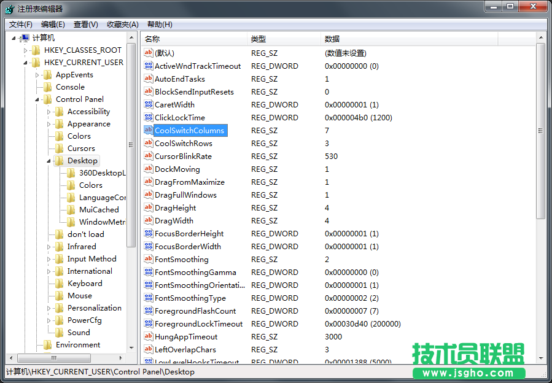Click the REG_DWORD icon next to CaretWidth
This screenshot has height=383, width=552.
click(x=147, y=104)
